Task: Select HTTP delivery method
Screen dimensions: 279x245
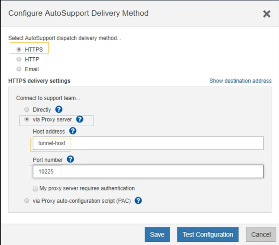Action: (19, 59)
